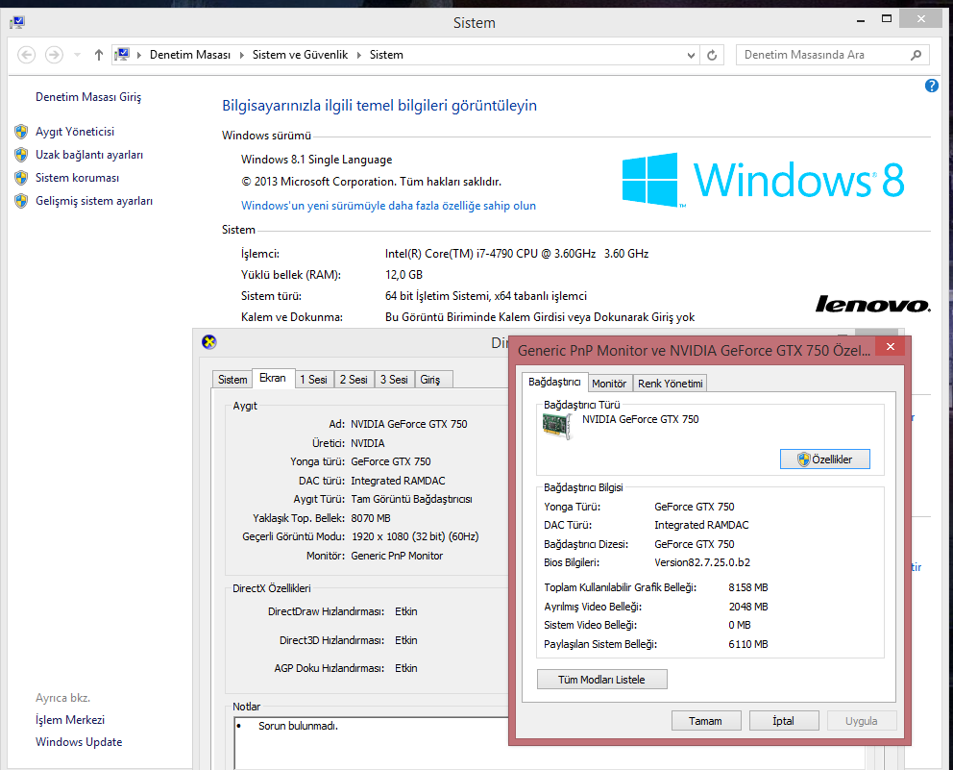The image size is (953, 770).
Task: Select the 6110 MB shared memory value
Action: pos(748,644)
